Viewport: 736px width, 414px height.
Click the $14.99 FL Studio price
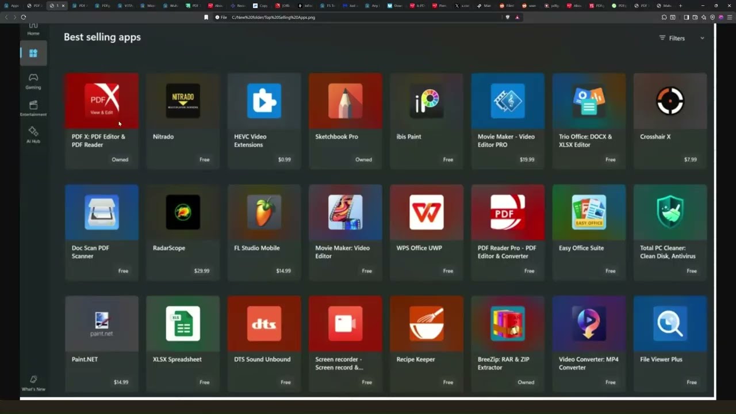pos(283,271)
